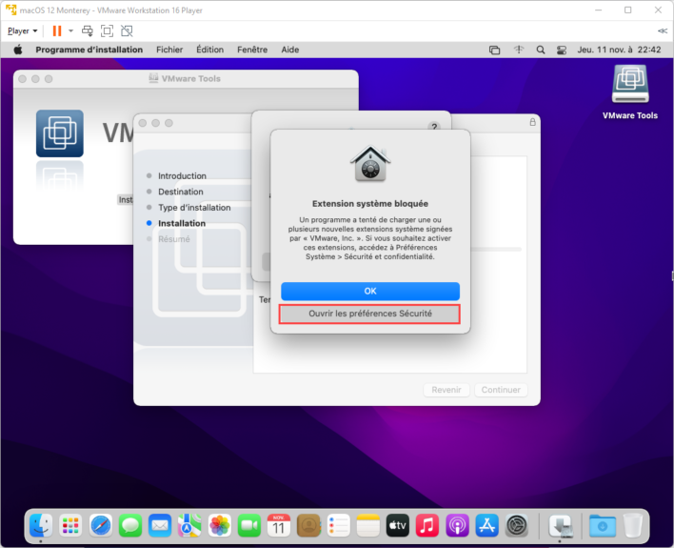The height and width of the screenshot is (548, 674).
Task: Click the installer progress bar
Action: click(496, 250)
